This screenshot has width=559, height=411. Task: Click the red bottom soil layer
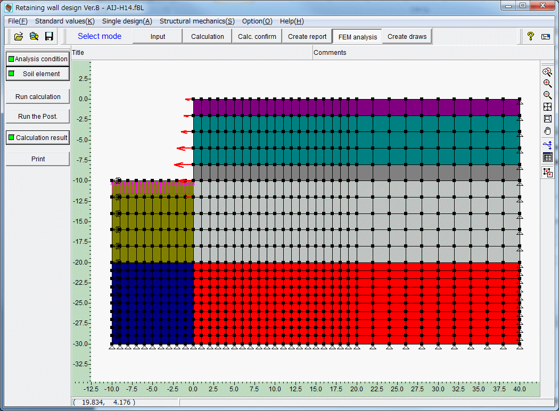(x=357, y=303)
